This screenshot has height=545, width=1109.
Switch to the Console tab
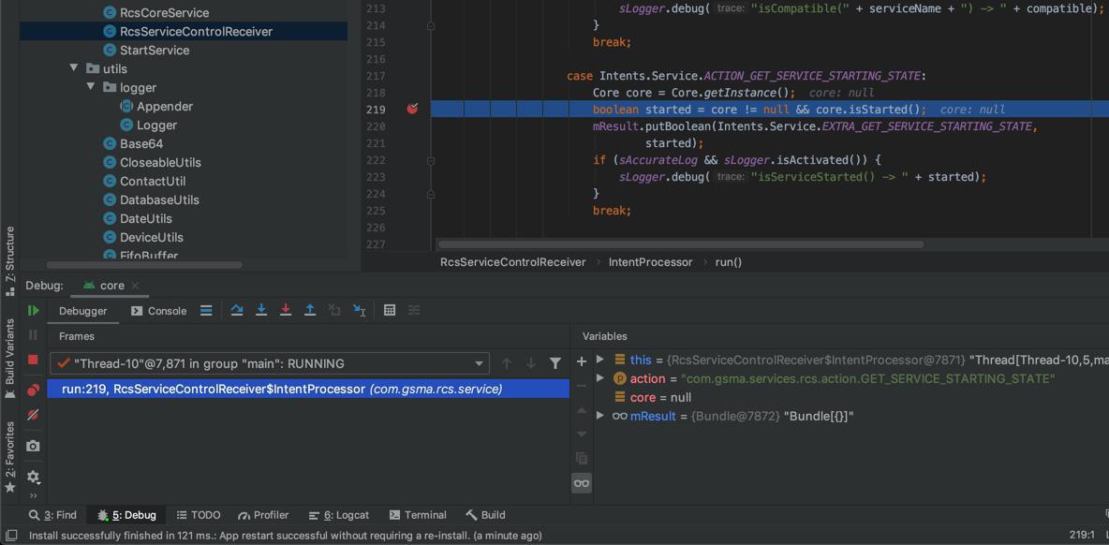point(159,311)
